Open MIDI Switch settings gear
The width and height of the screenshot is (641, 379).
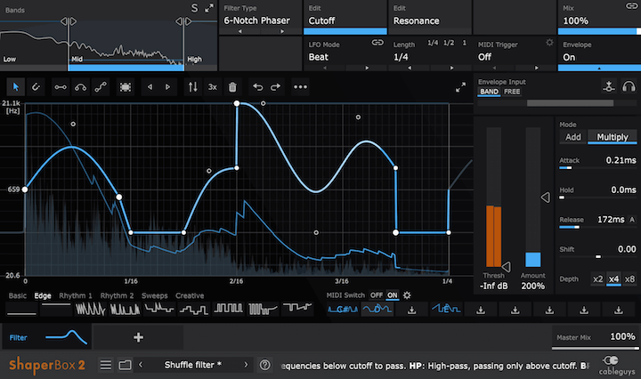click(407, 294)
